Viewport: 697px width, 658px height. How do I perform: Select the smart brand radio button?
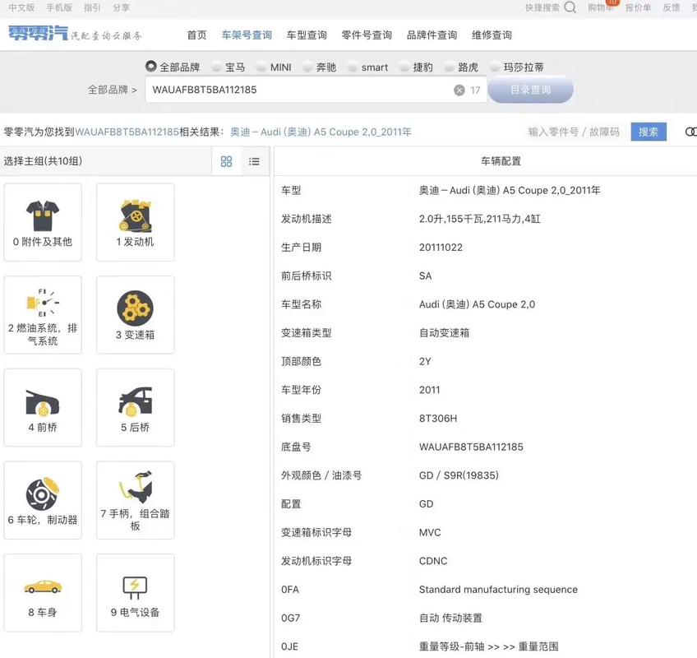pyautogui.click(x=353, y=67)
